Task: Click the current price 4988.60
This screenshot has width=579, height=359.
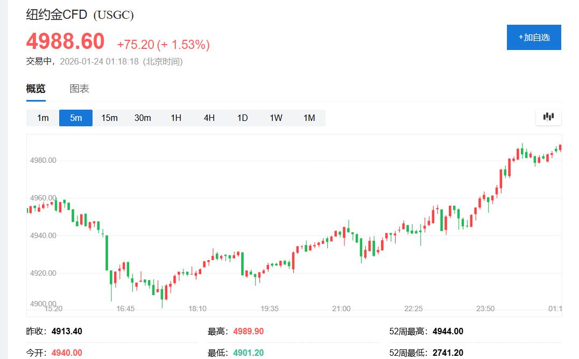Action: click(x=65, y=42)
